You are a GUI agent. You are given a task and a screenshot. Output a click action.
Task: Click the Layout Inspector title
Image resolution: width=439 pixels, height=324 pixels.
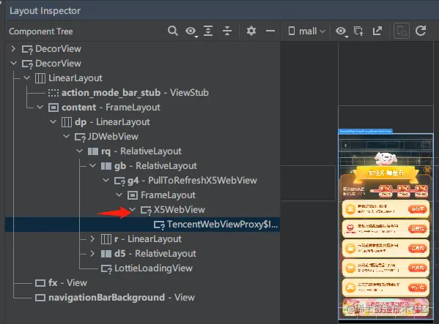45,11
